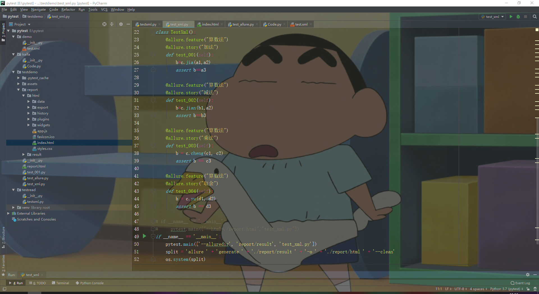Collapse the demo folder
This screenshot has width=539, height=294.
click(13, 37)
